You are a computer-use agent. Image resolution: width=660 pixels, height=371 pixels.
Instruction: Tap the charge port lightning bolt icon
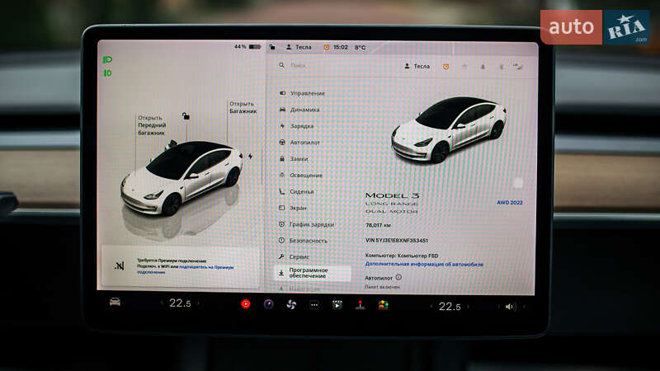[x=251, y=157]
